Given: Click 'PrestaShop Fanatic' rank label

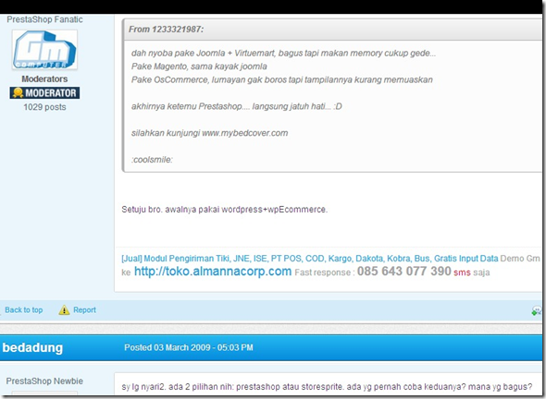Looking at the screenshot, I should 44,19.
